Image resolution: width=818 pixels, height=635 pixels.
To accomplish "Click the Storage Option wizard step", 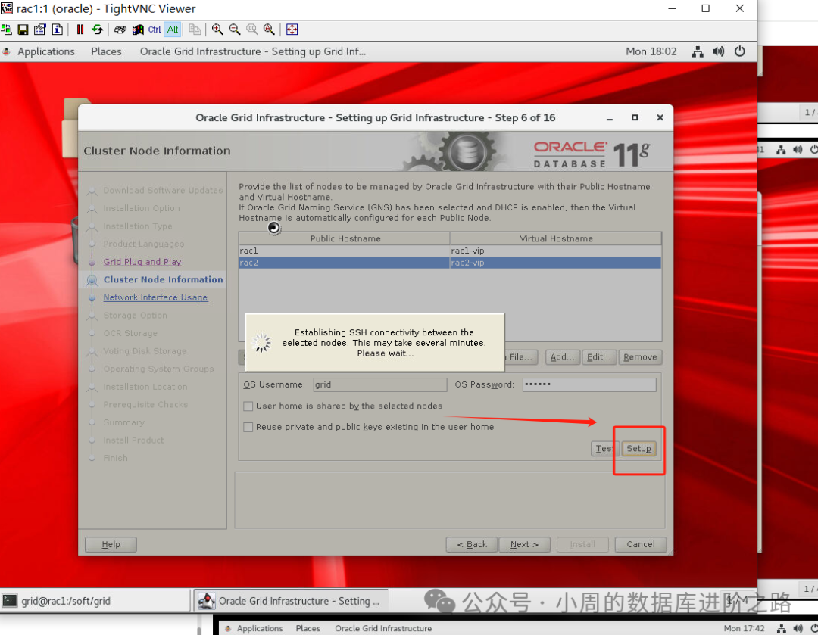I will click(135, 316).
